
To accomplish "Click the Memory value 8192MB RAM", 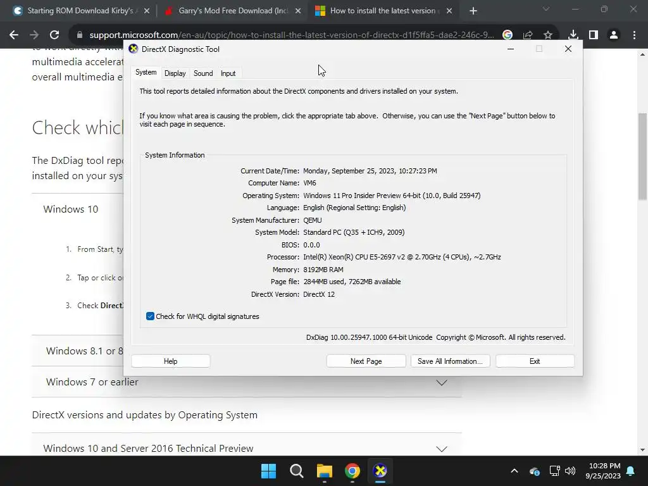I will pyautogui.click(x=323, y=270).
